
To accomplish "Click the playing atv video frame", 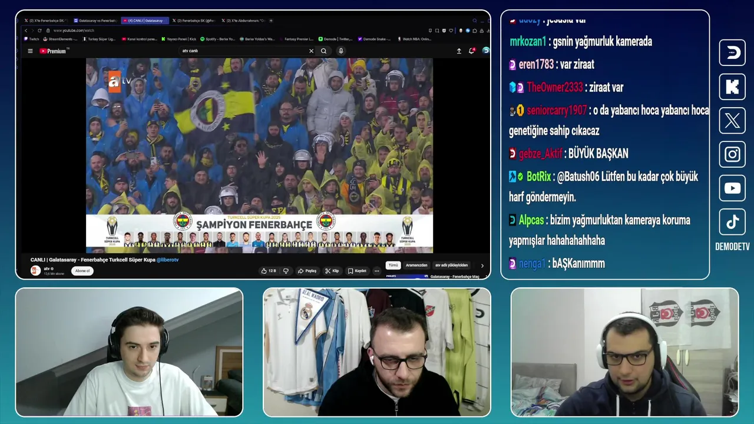I will pyautogui.click(x=259, y=155).
